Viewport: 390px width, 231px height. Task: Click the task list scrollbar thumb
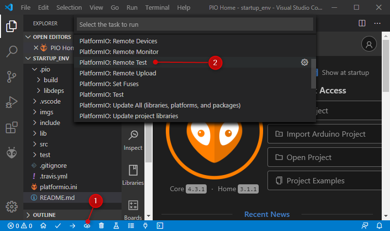click(x=313, y=73)
